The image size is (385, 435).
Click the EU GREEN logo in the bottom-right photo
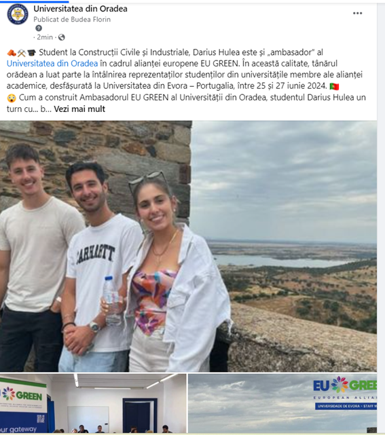click(x=345, y=385)
